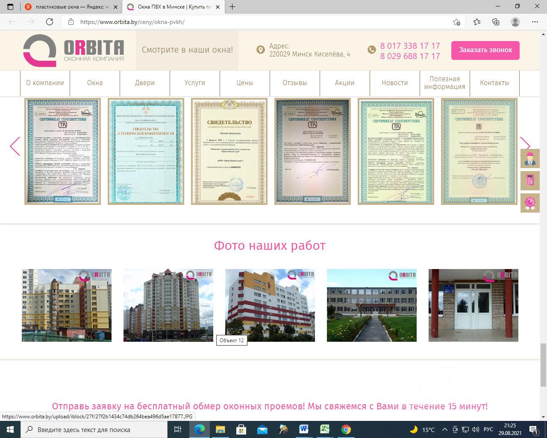Click the award ribbon icon in right sidebar
Image resolution: width=547 pixels, height=438 pixels.
coord(530,203)
